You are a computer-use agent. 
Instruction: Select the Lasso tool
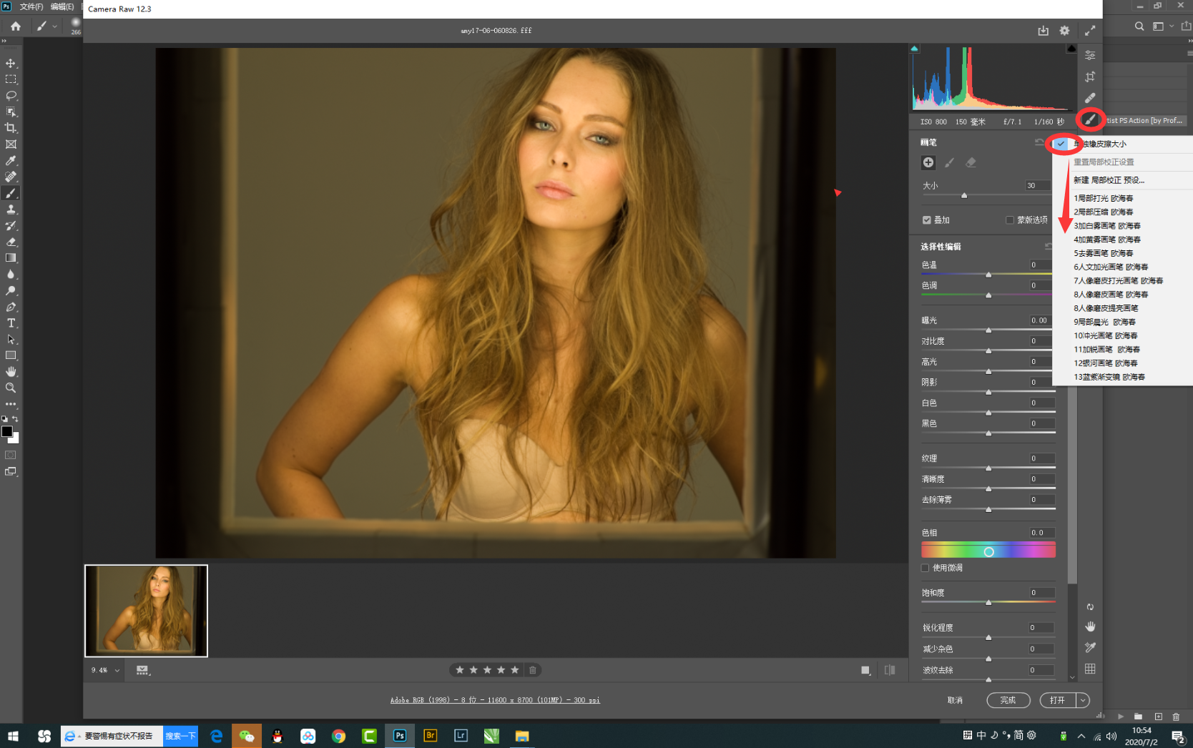pyautogui.click(x=11, y=96)
